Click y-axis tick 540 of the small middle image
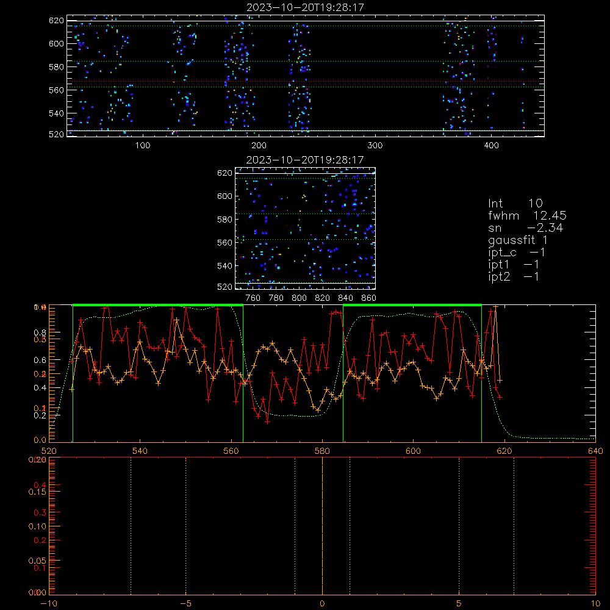610x610 pixels. point(224,266)
